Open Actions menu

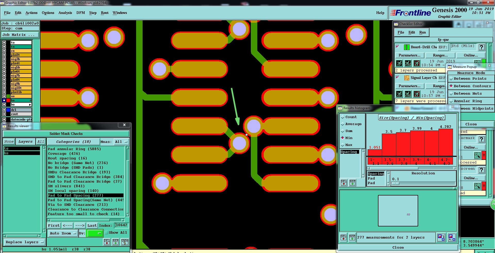pyautogui.click(x=31, y=13)
